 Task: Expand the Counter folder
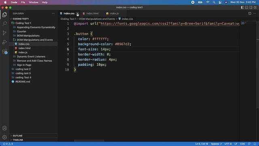click(x=34, y=32)
